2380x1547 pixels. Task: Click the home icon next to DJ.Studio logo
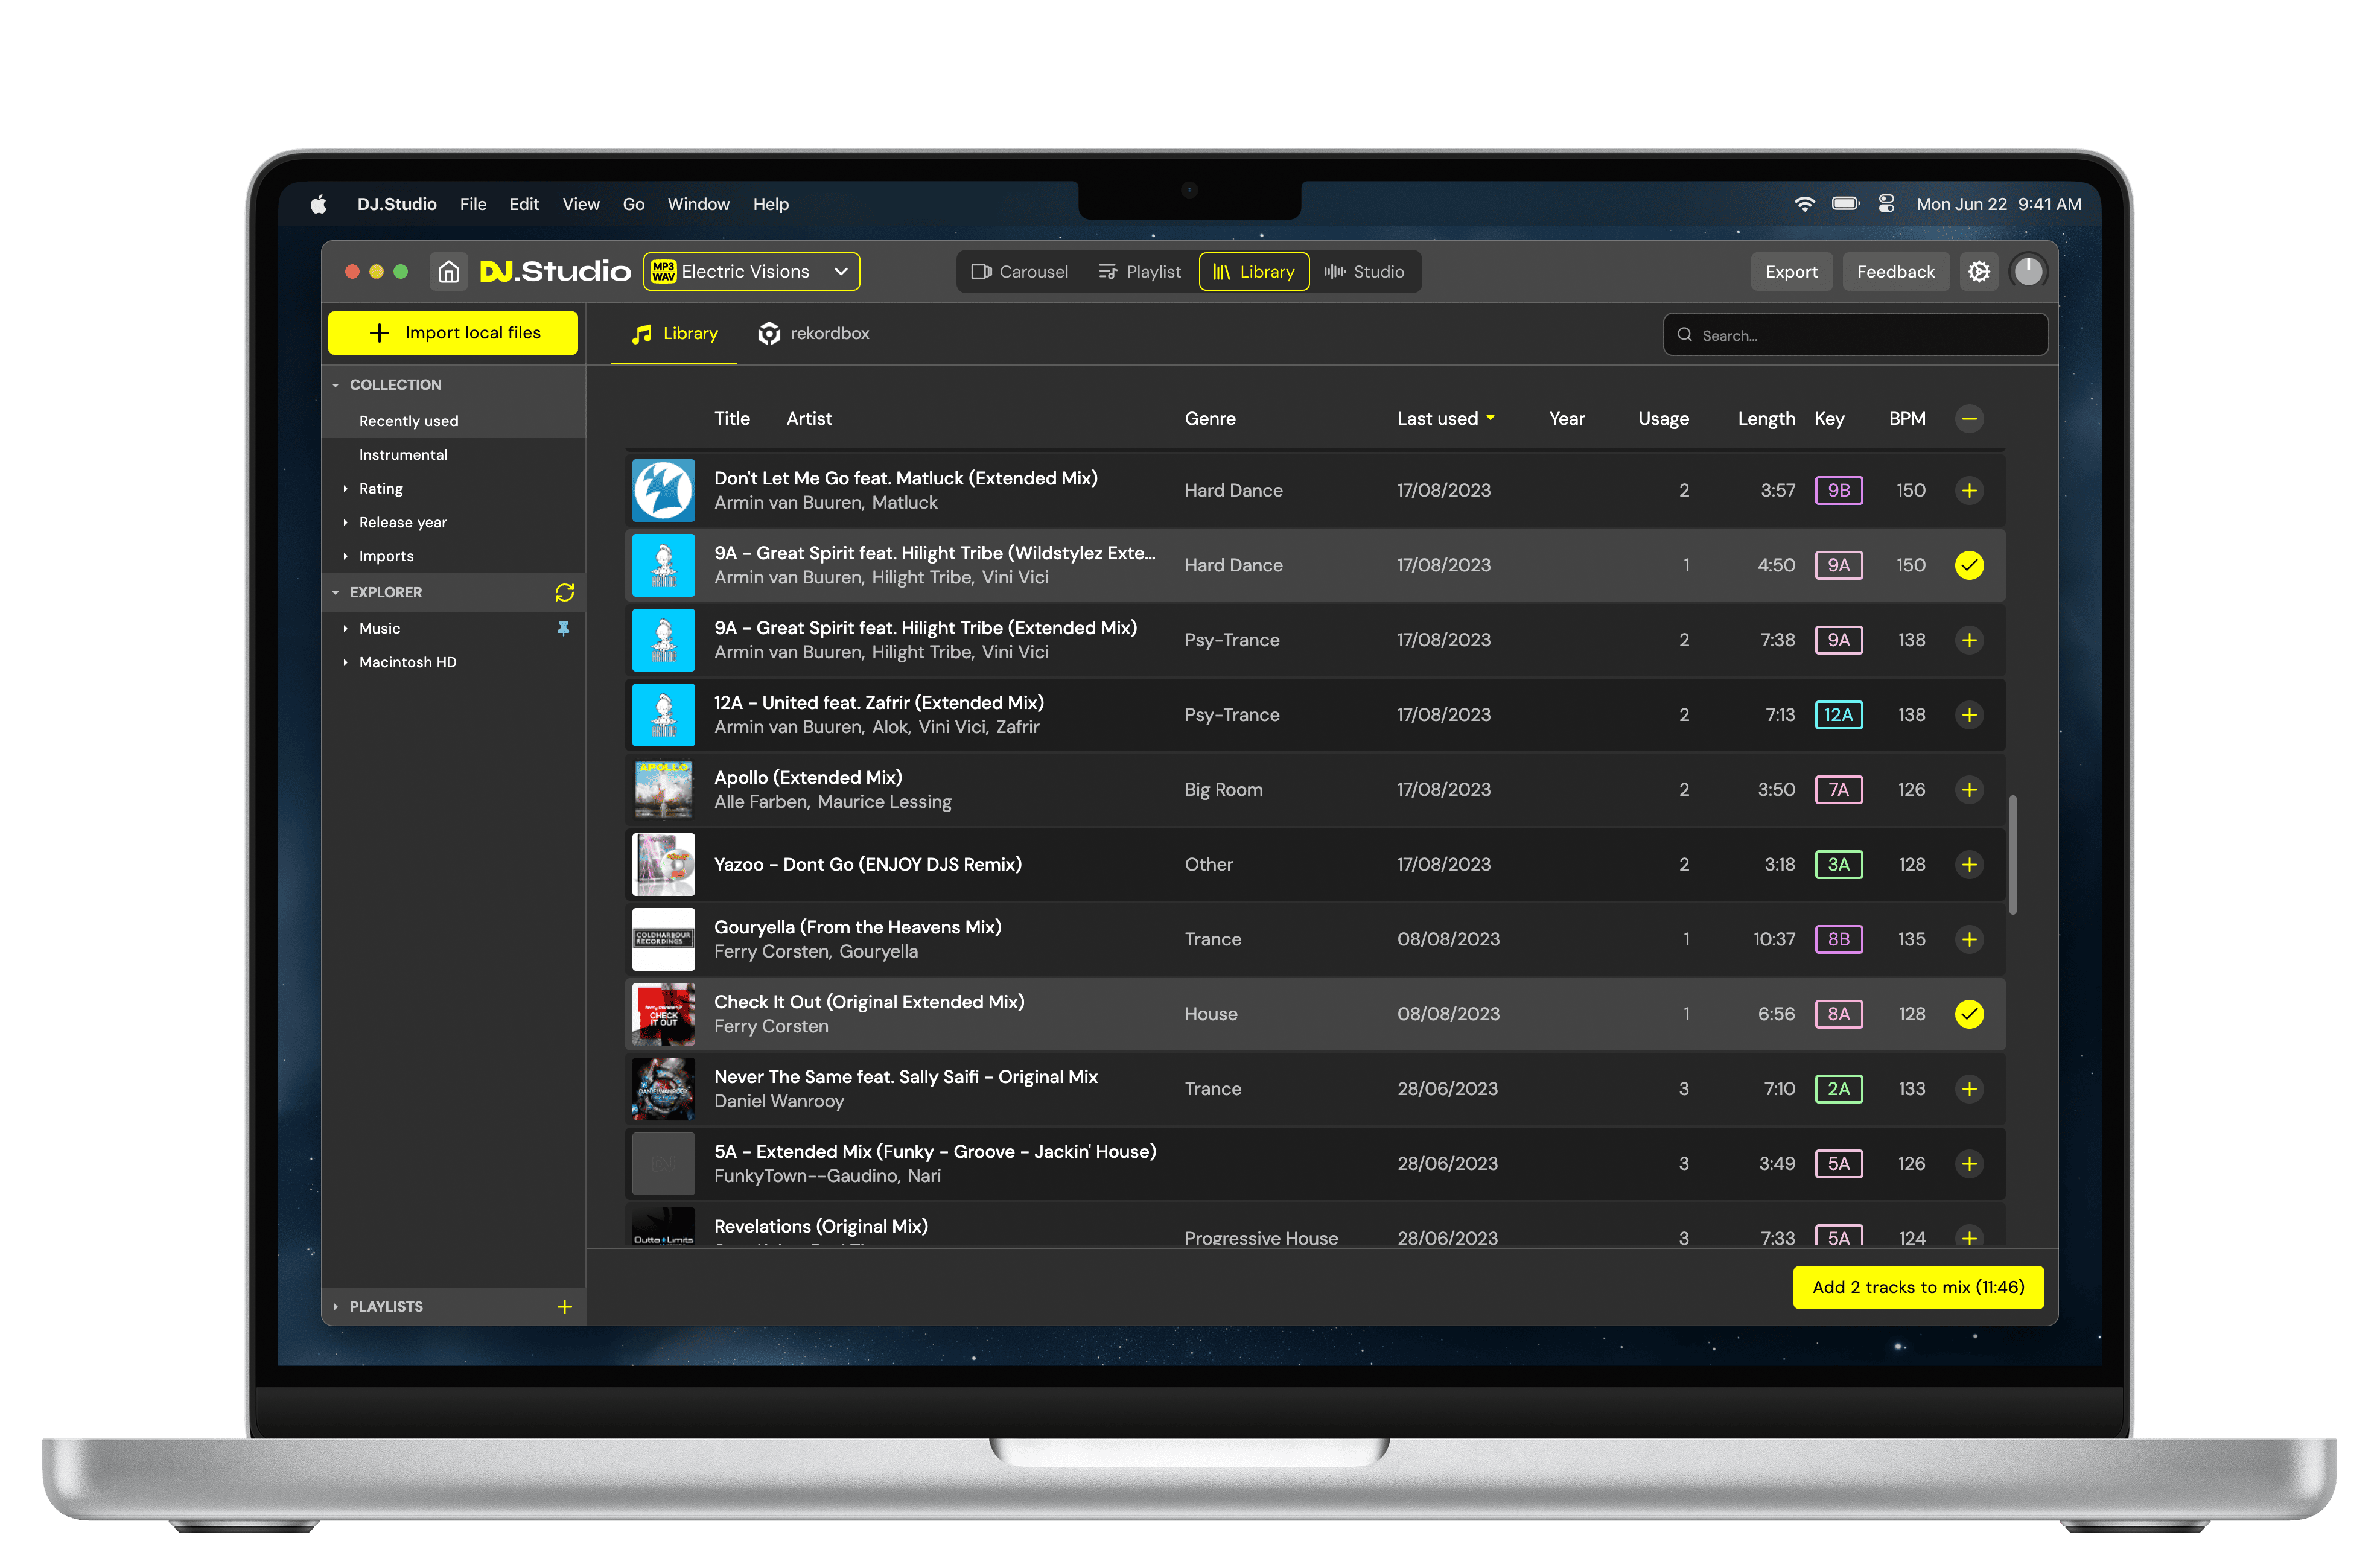tap(449, 272)
